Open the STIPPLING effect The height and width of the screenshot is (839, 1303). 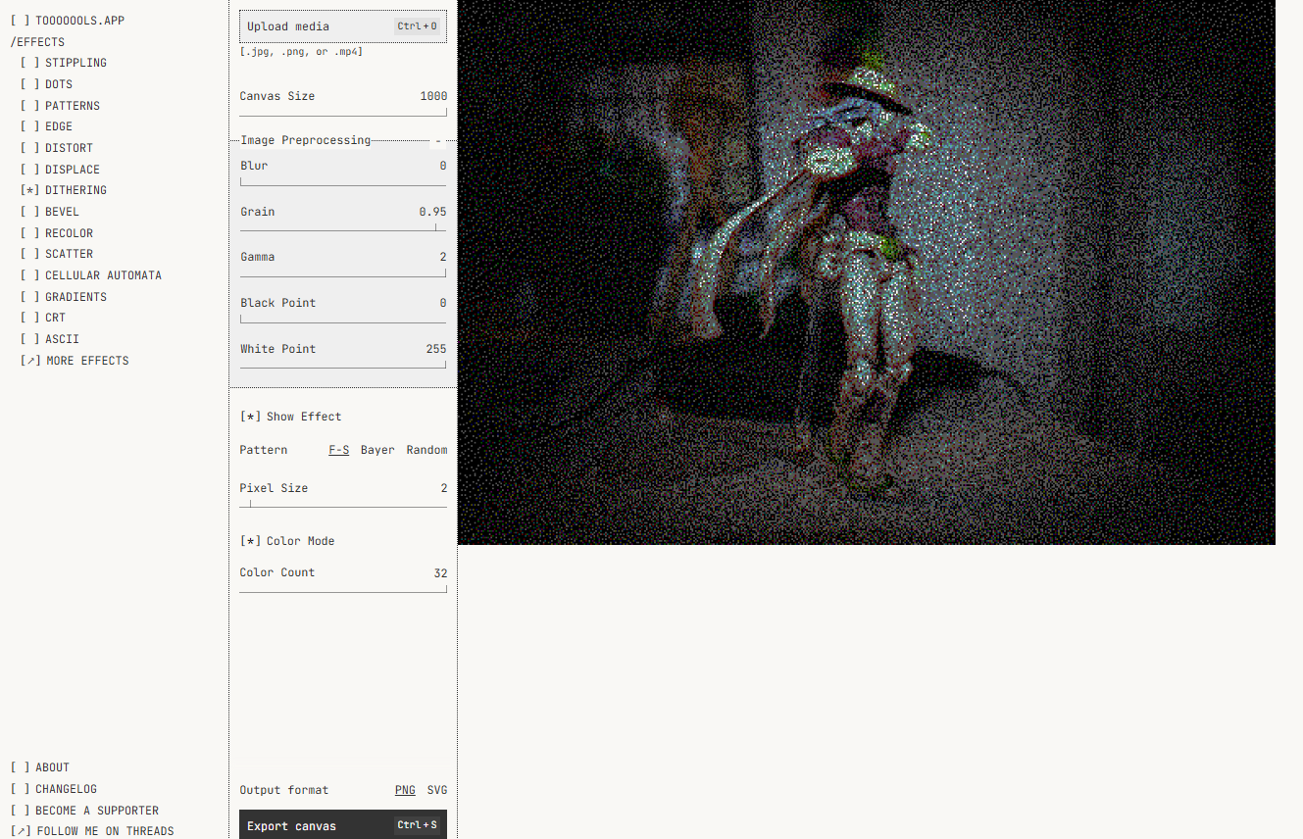pos(75,63)
